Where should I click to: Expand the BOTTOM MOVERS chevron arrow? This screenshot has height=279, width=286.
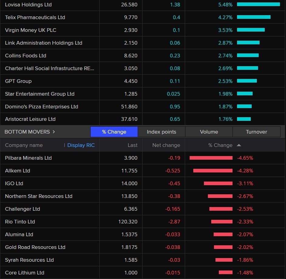pos(53,132)
